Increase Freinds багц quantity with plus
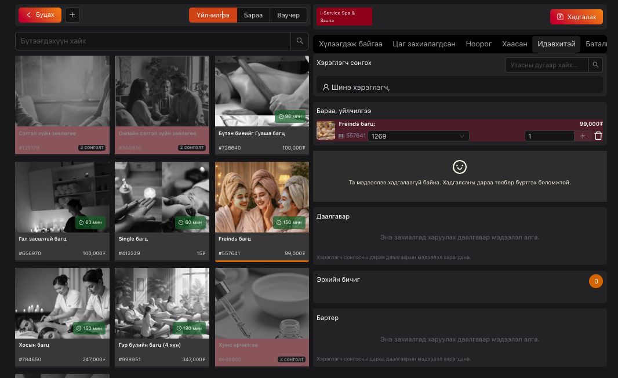 [x=583, y=136]
